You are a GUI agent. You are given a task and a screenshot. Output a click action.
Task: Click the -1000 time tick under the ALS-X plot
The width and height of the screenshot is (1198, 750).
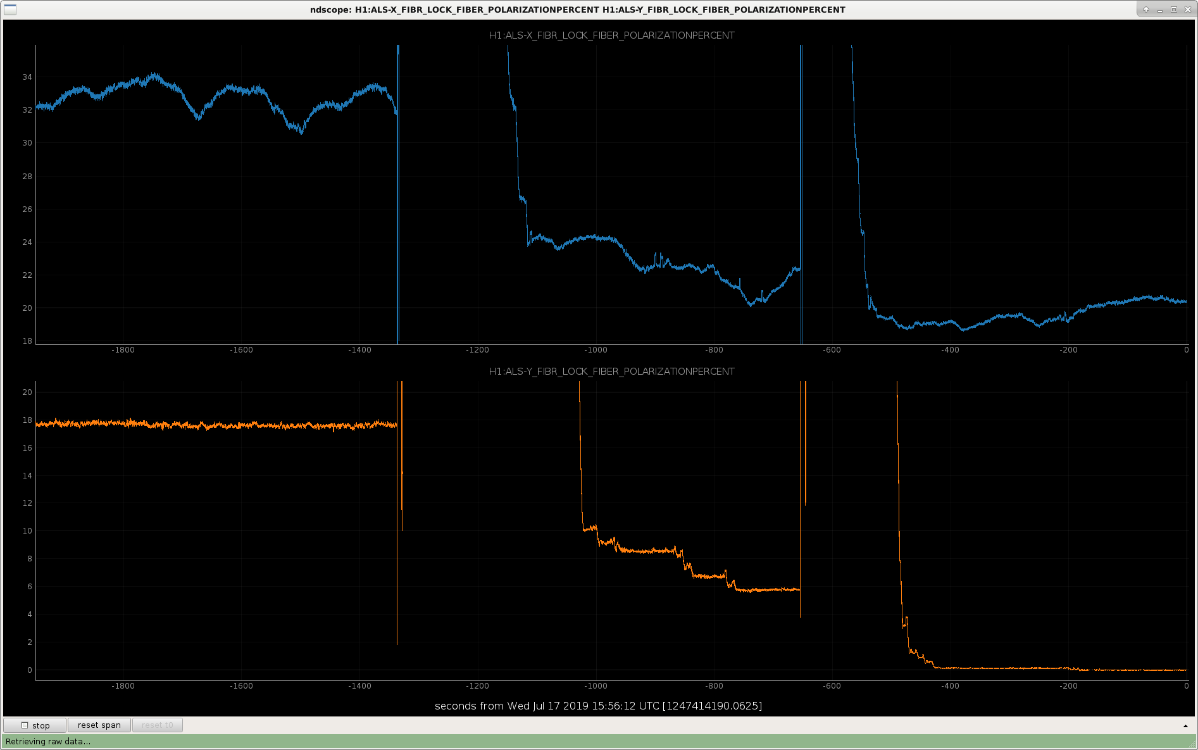tap(596, 350)
